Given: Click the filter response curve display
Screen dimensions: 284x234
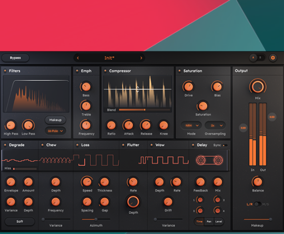Looking at the screenshot, I should pos(36,94).
